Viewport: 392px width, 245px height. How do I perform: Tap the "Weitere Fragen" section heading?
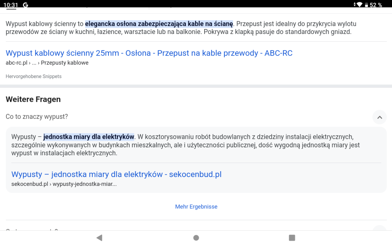[33, 99]
